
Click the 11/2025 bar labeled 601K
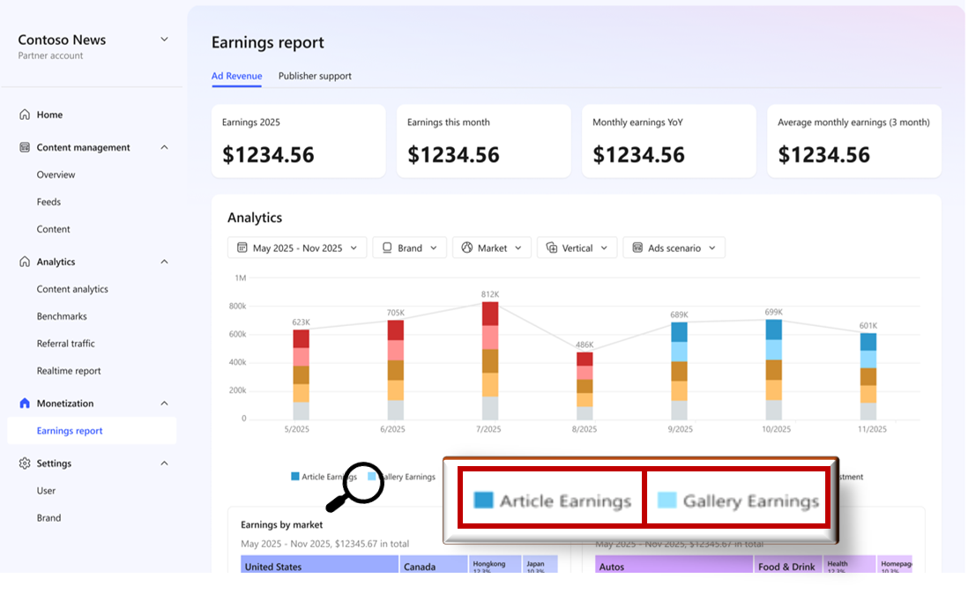(868, 377)
